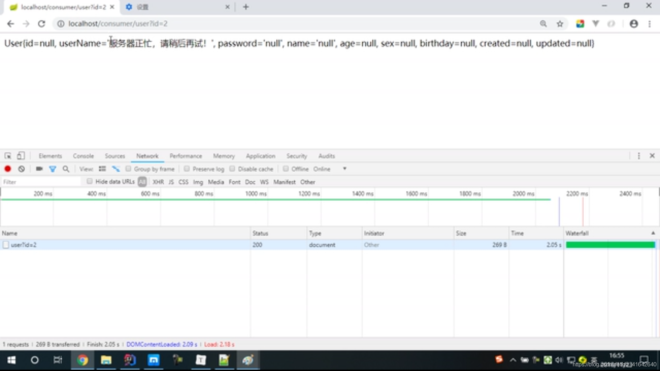Screen dimensions: 660x371
Task: Open the Windows Start menu
Action: [11, 360]
